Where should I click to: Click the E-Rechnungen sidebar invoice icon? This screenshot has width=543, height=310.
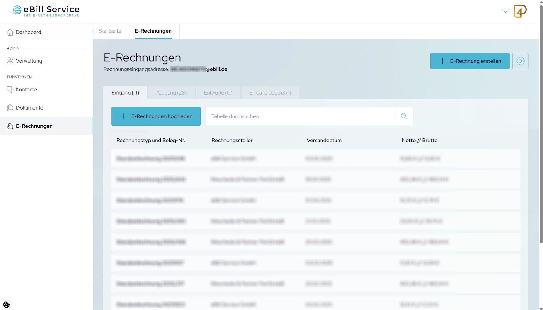[x=10, y=126]
